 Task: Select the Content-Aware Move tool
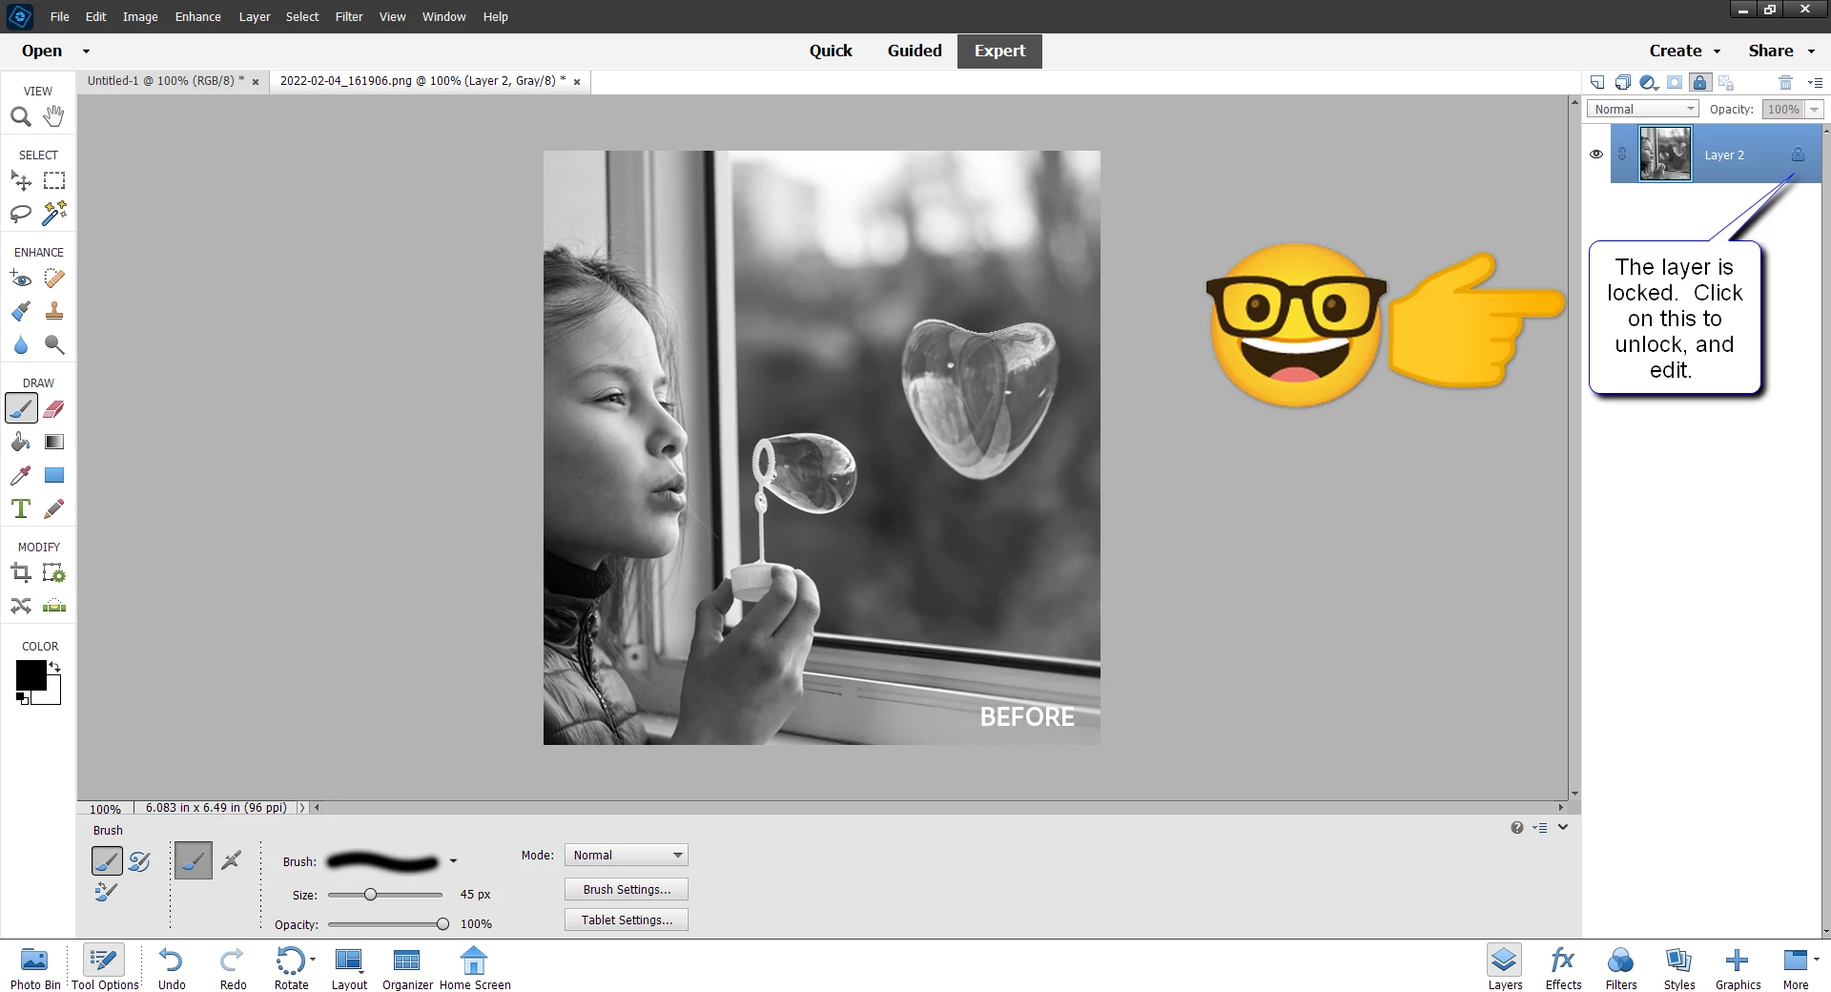21,606
